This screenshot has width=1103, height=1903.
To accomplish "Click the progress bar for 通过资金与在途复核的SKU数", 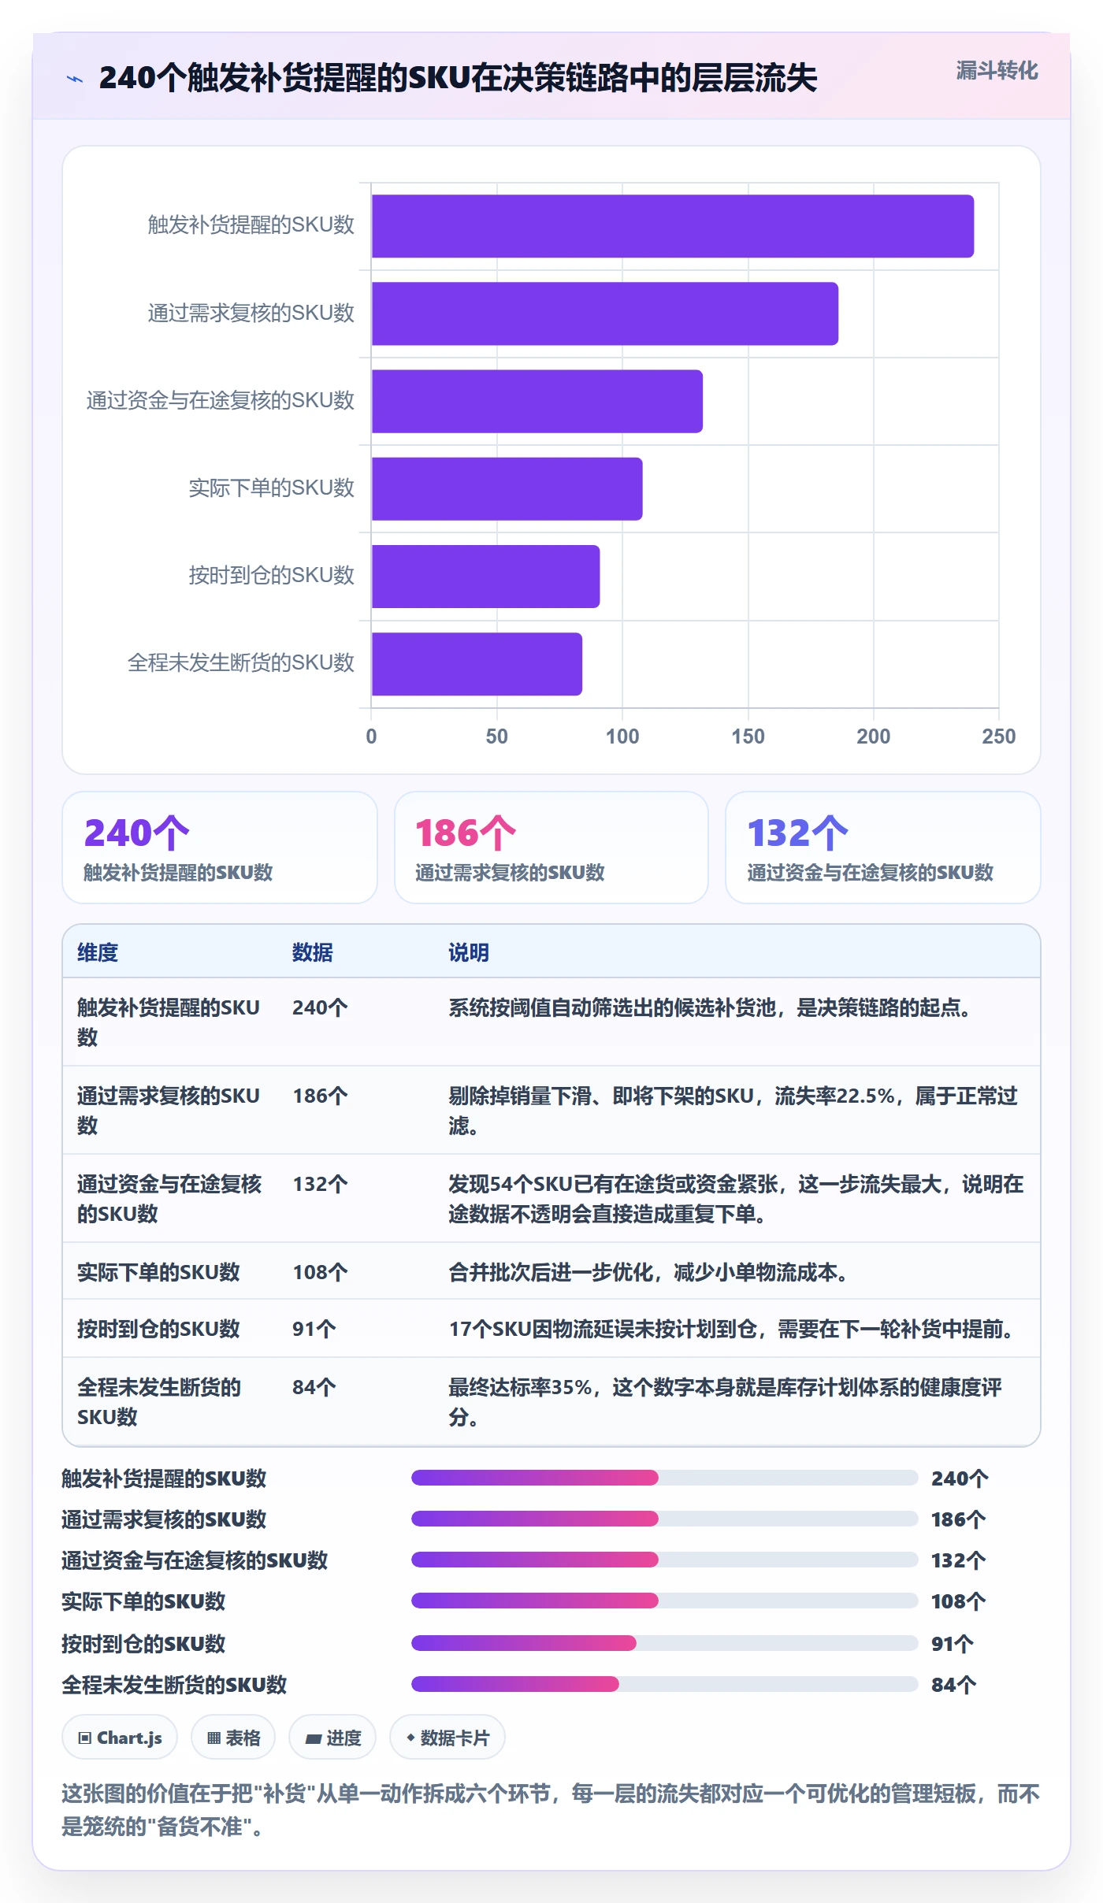I will (665, 1560).
